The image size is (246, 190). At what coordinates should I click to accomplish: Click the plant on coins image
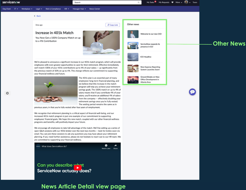56,91
